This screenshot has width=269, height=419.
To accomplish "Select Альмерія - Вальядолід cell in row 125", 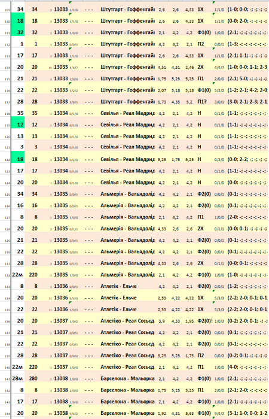I will [x=127, y=194].
